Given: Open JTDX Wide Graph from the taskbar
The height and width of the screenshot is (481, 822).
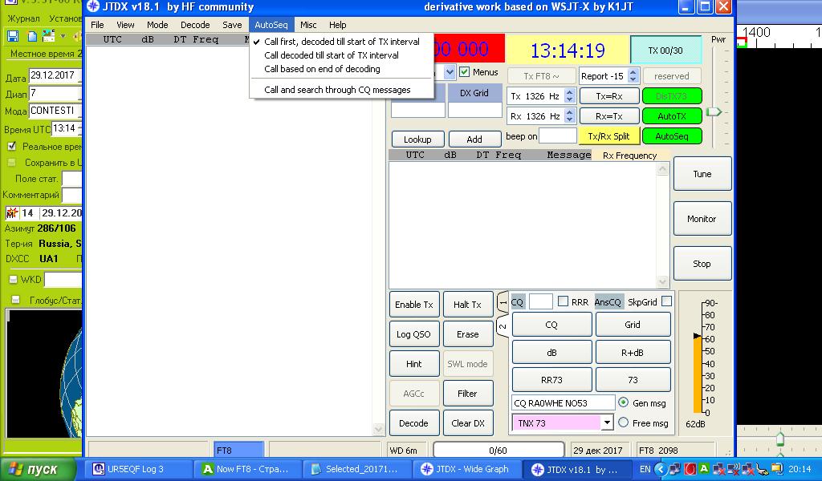Looking at the screenshot, I should tap(465, 469).
